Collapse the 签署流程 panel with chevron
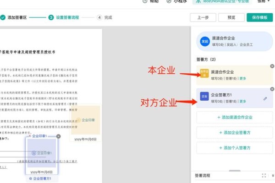This screenshot has width=275, height=183. 273,176
